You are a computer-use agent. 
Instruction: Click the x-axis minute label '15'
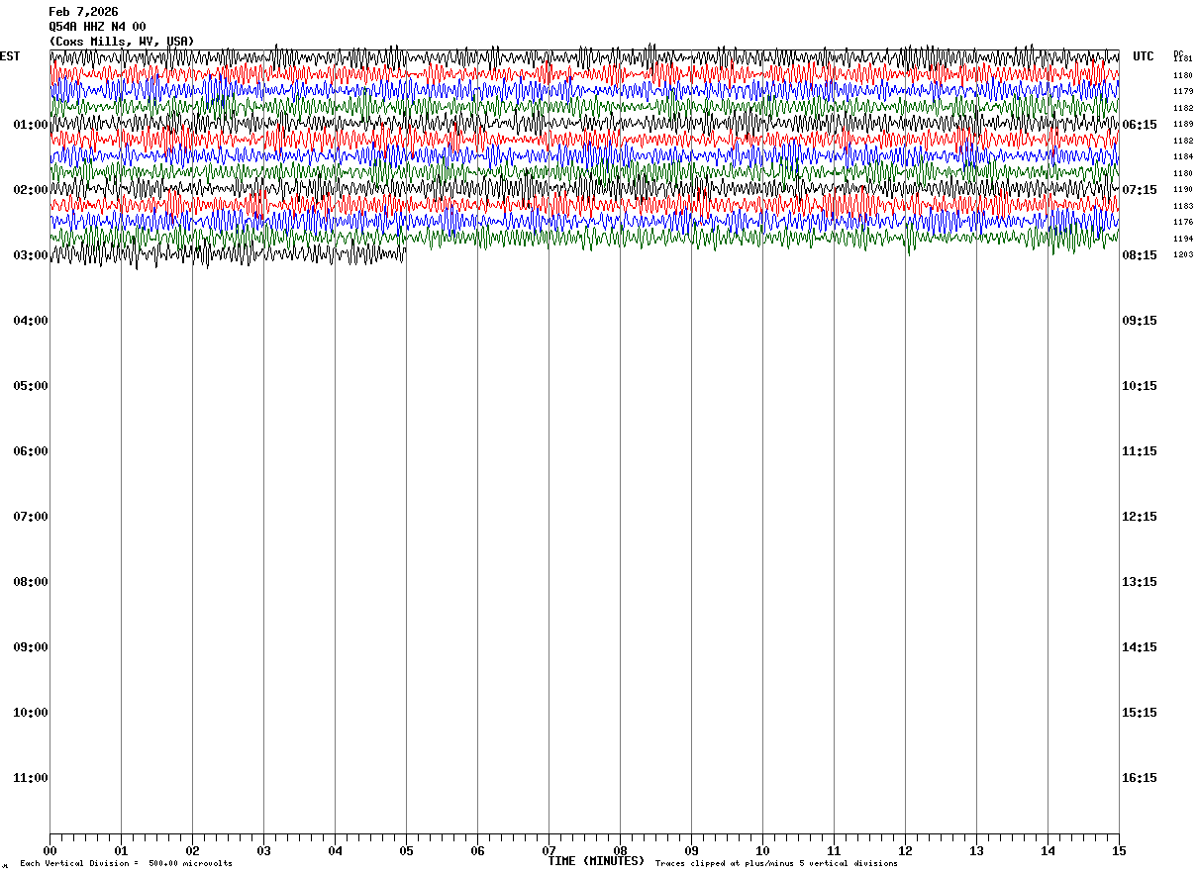pyautogui.click(x=1119, y=850)
